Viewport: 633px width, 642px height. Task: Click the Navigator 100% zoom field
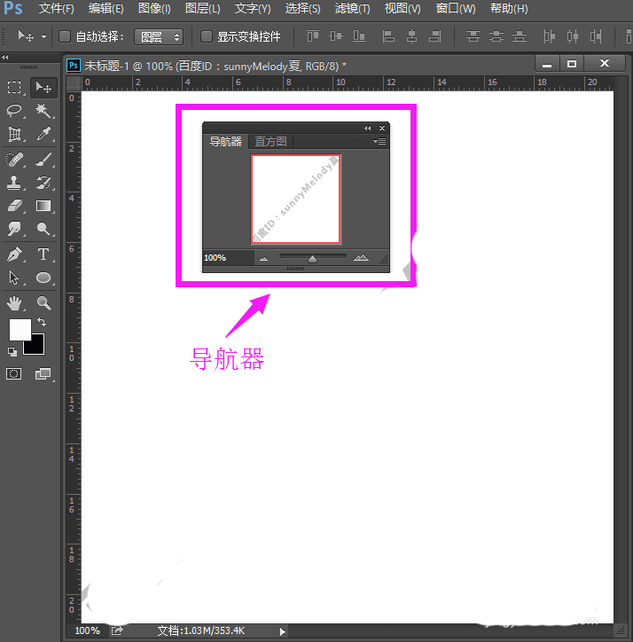228,258
